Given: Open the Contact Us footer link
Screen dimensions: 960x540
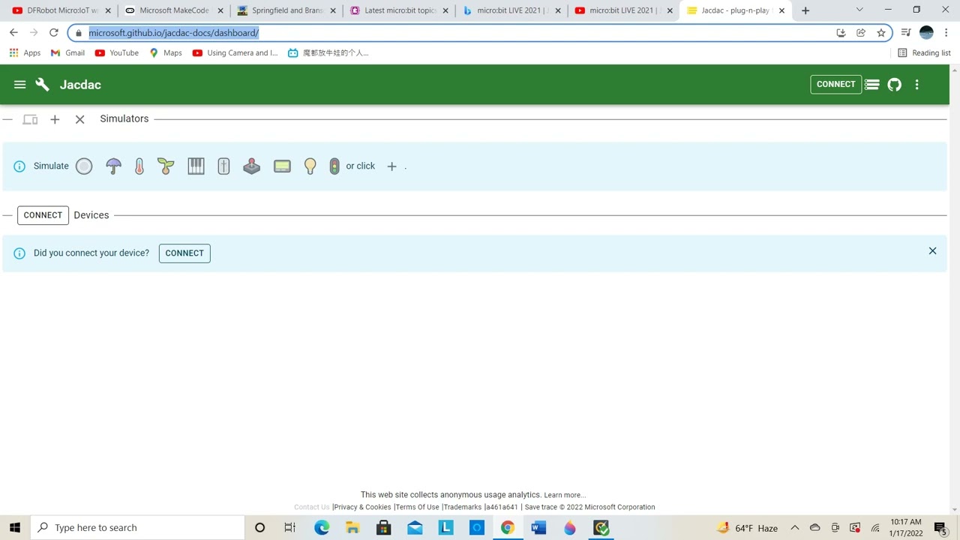Looking at the screenshot, I should (x=312, y=507).
